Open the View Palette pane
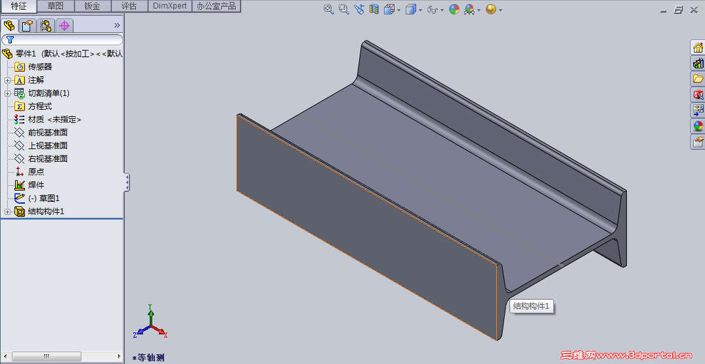705x364 pixels. click(x=698, y=110)
